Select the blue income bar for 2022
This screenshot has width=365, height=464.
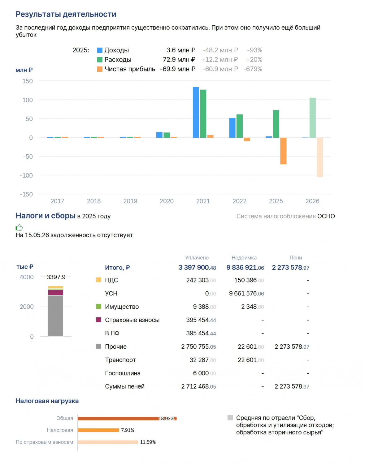click(x=232, y=128)
